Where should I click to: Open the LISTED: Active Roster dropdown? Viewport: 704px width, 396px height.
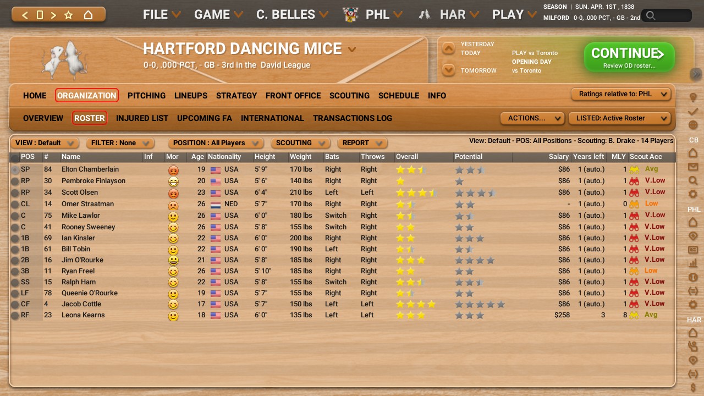[x=620, y=118]
